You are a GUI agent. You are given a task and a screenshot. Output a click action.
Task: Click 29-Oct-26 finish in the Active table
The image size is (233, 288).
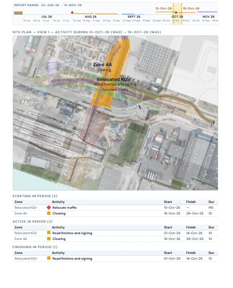coord(195,239)
